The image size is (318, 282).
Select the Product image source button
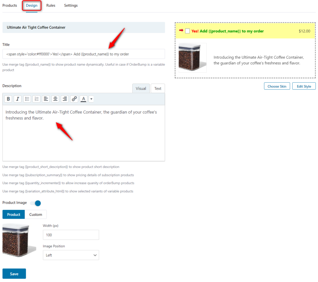[14, 214]
